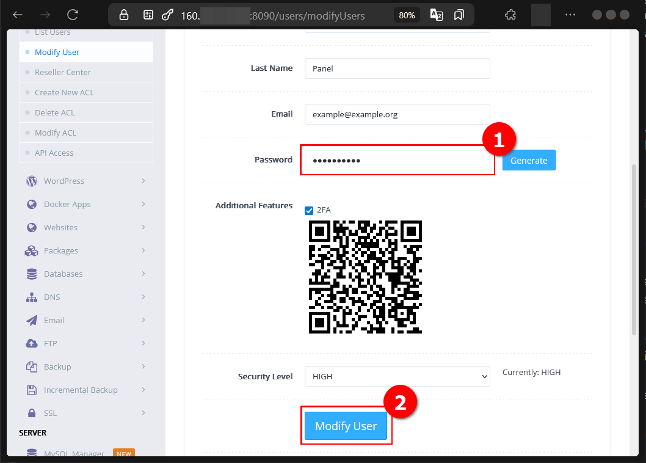Click the FTP cloud upload icon
The height and width of the screenshot is (463, 646).
coord(32,343)
